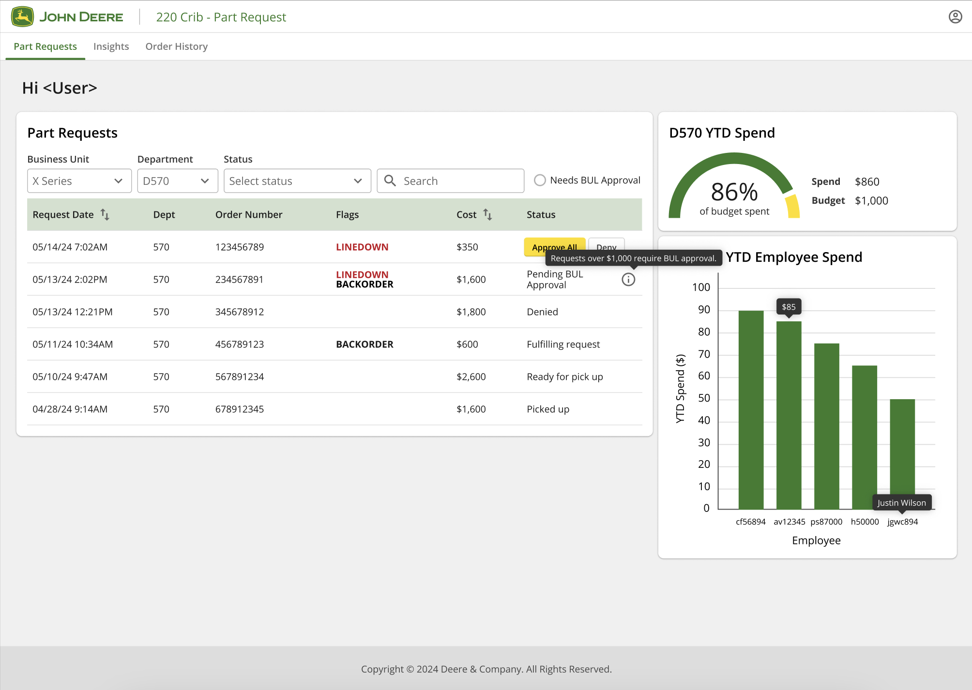Open the user profile icon
This screenshot has height=690, width=972.
click(955, 17)
